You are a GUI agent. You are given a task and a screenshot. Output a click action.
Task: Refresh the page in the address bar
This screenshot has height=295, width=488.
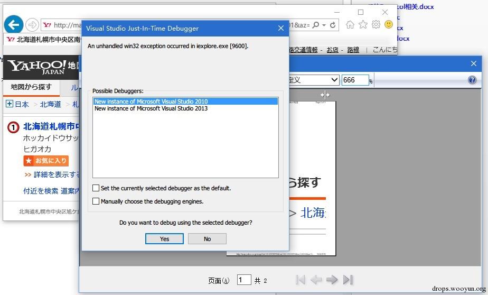[x=333, y=25]
